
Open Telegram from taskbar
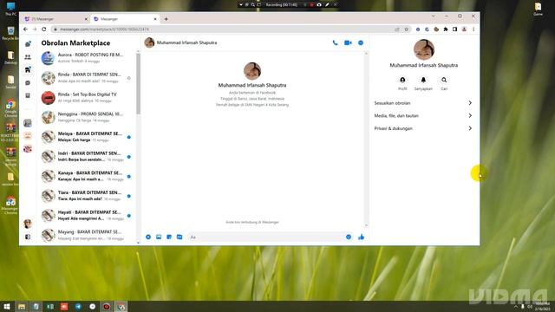78,306
